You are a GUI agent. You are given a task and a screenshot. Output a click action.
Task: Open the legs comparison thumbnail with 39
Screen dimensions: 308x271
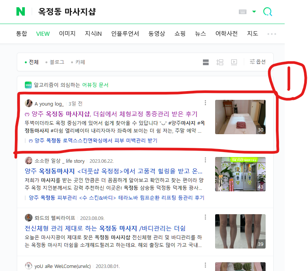(x=240, y=231)
